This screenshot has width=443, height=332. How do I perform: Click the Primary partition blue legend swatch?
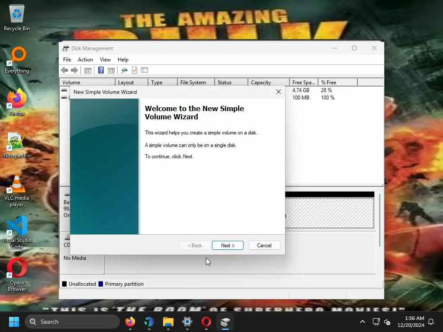[100, 284]
